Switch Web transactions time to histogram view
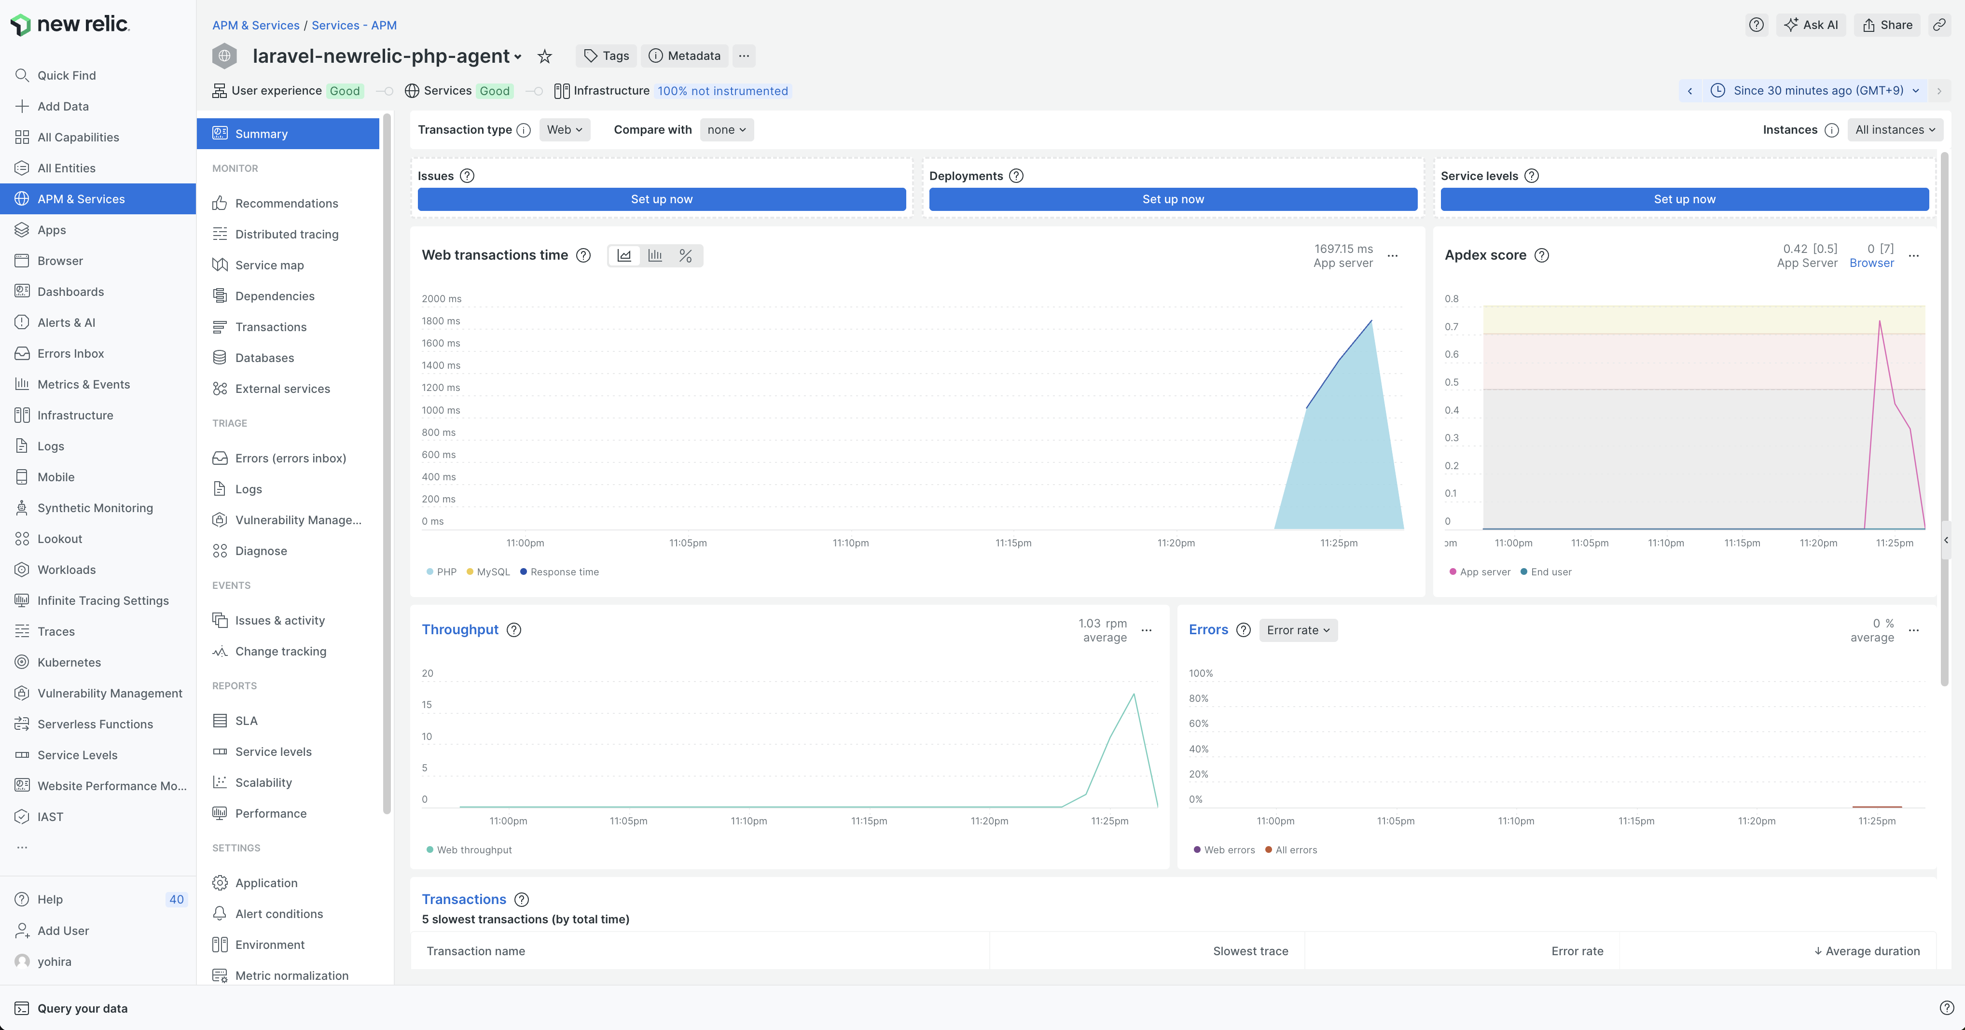1965x1030 pixels. [x=655, y=256]
